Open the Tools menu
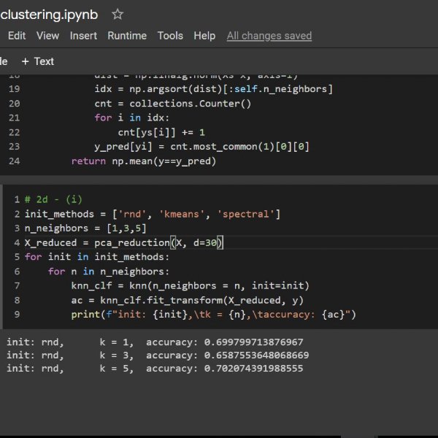The width and height of the screenshot is (438, 438). tap(170, 36)
